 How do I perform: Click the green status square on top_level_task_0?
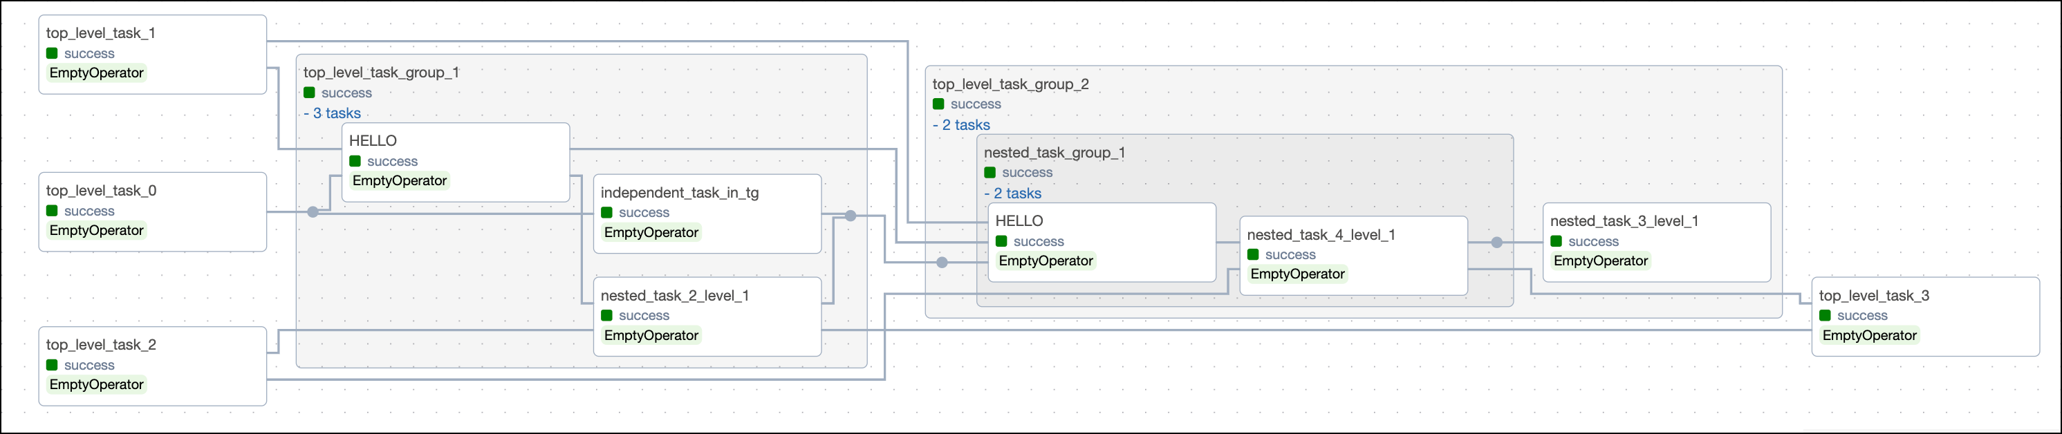(x=52, y=211)
